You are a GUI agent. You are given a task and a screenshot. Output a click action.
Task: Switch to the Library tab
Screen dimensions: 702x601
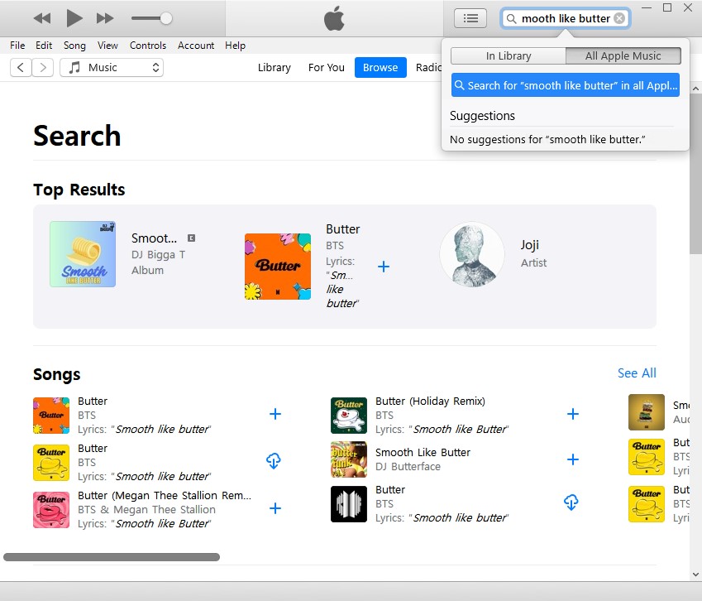(274, 68)
